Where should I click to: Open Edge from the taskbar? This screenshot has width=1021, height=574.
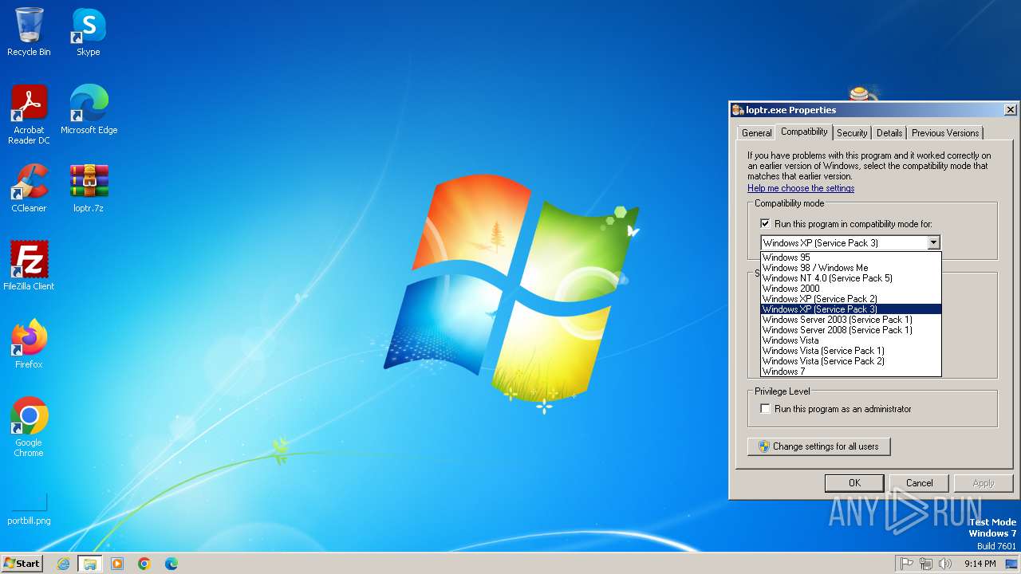(x=171, y=564)
